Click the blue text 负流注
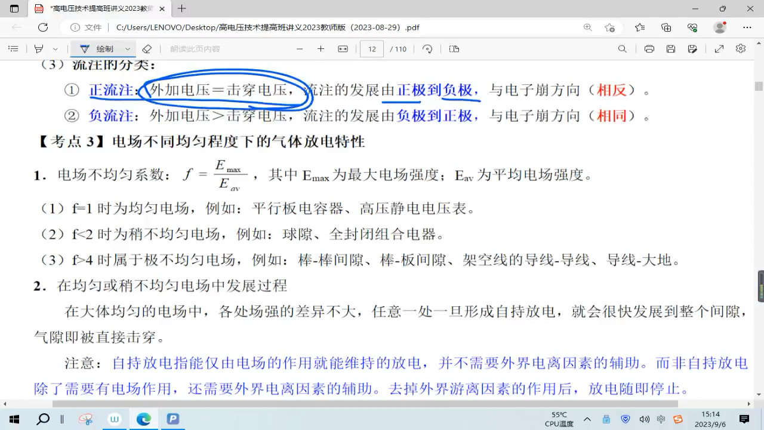This screenshot has height=430, width=764. pos(112,115)
